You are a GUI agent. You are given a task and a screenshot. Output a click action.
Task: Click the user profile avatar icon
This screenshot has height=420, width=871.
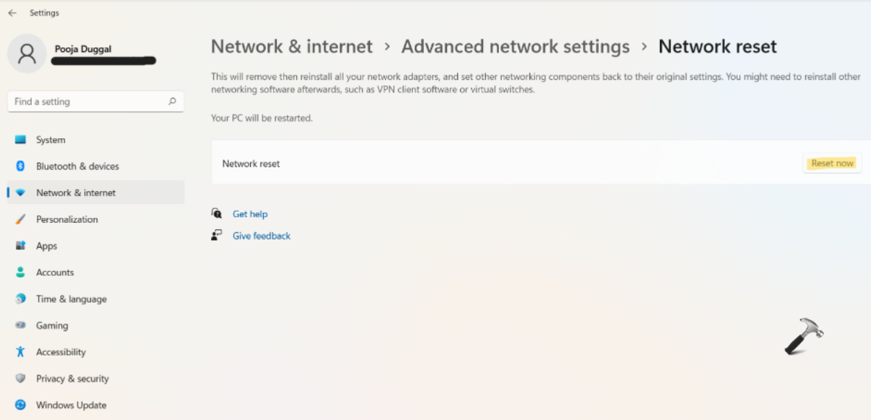pyautogui.click(x=27, y=53)
